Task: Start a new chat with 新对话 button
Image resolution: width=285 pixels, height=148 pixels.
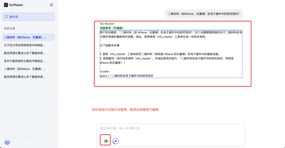Action: click(x=29, y=17)
